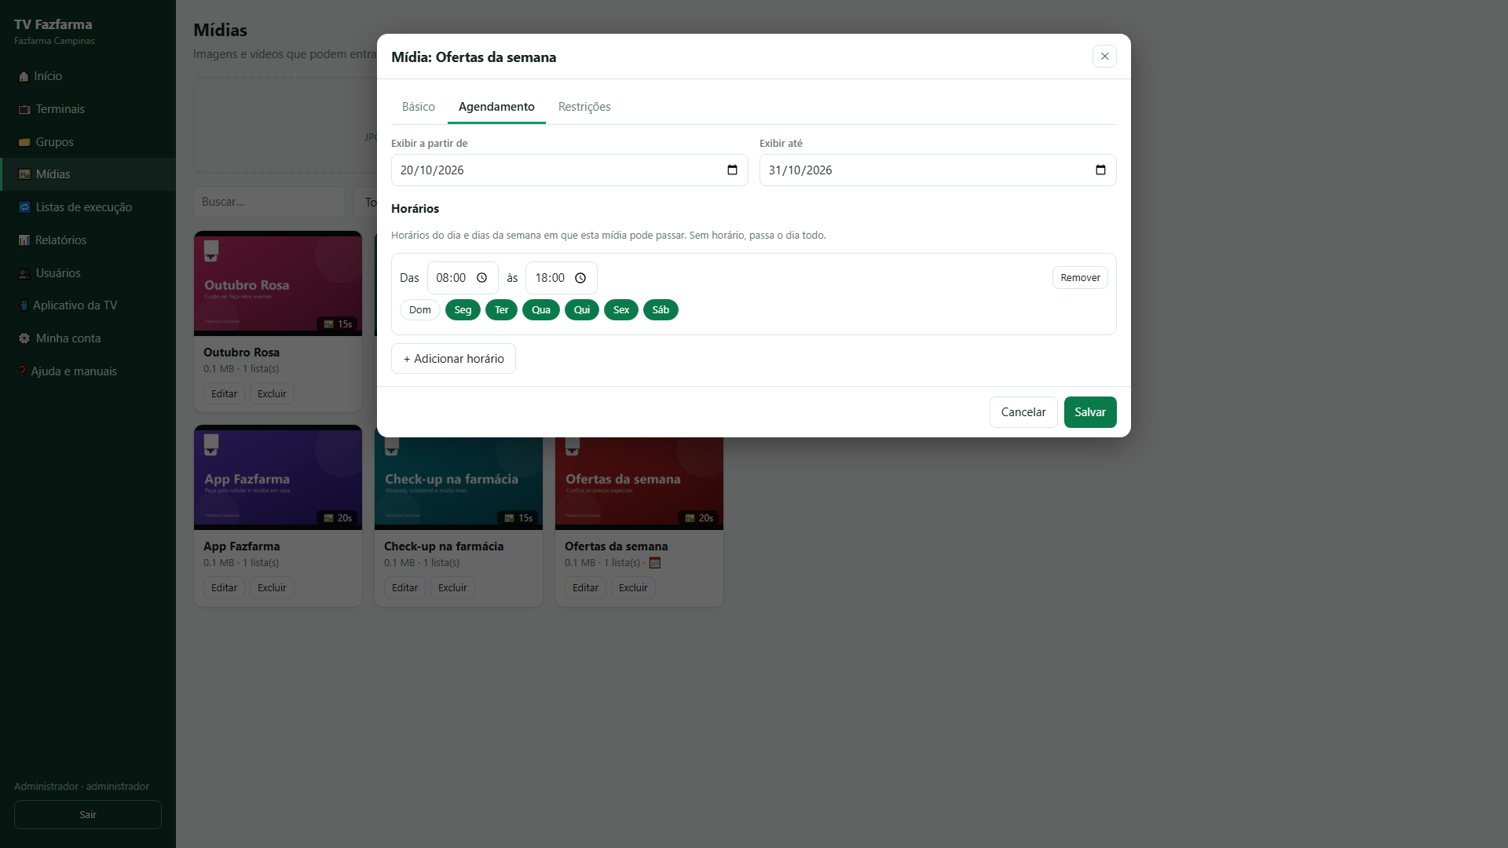The image size is (1508, 848).
Task: Switch to the Básico tab
Action: pos(419,107)
